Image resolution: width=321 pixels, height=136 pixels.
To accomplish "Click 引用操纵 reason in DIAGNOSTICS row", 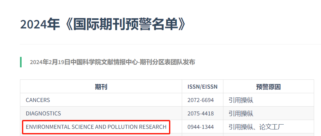I will coord(241,113).
